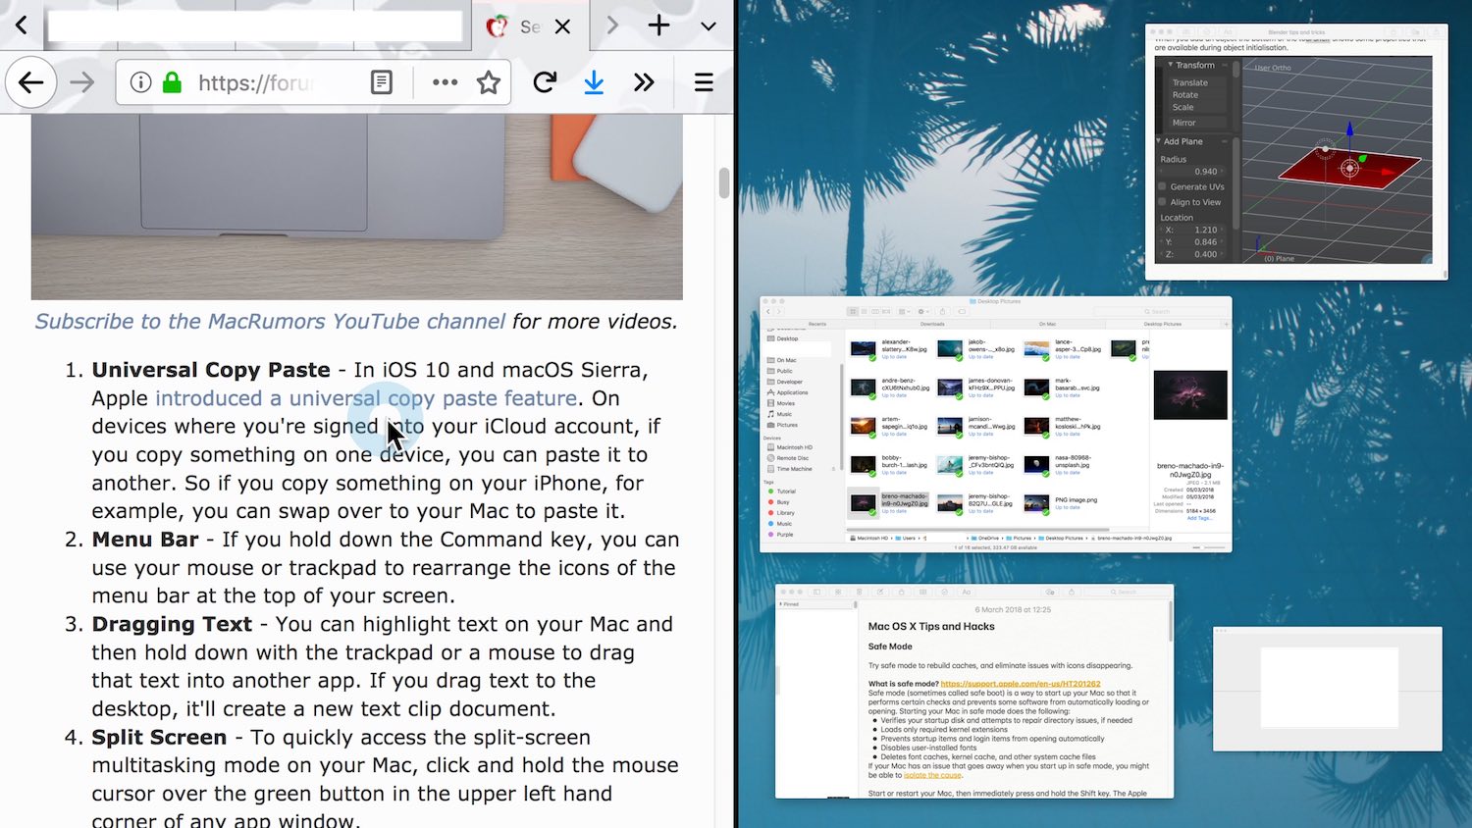
Task: Click the Finder horizontal scrollbar
Action: [978, 530]
